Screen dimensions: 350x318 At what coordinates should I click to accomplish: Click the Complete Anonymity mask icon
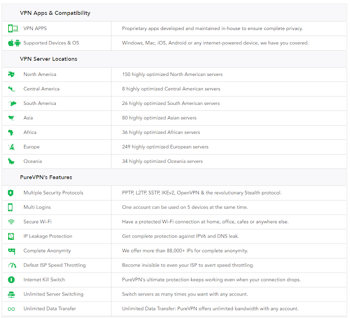11,251
